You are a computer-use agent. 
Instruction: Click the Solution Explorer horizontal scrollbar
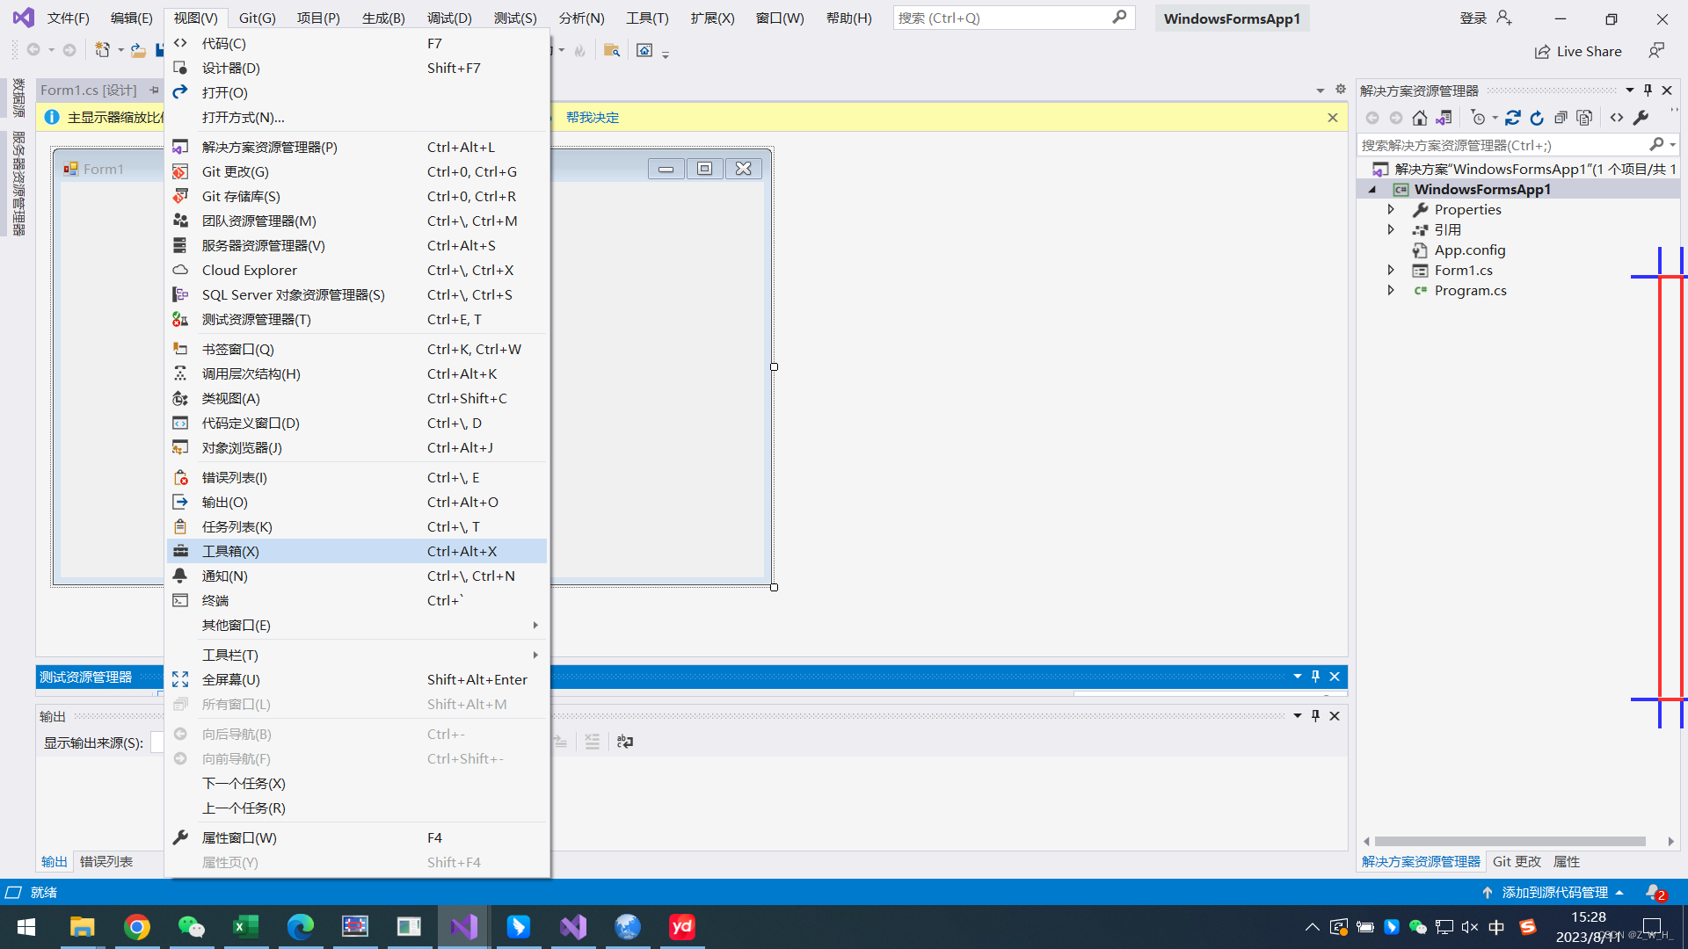click(x=1509, y=842)
